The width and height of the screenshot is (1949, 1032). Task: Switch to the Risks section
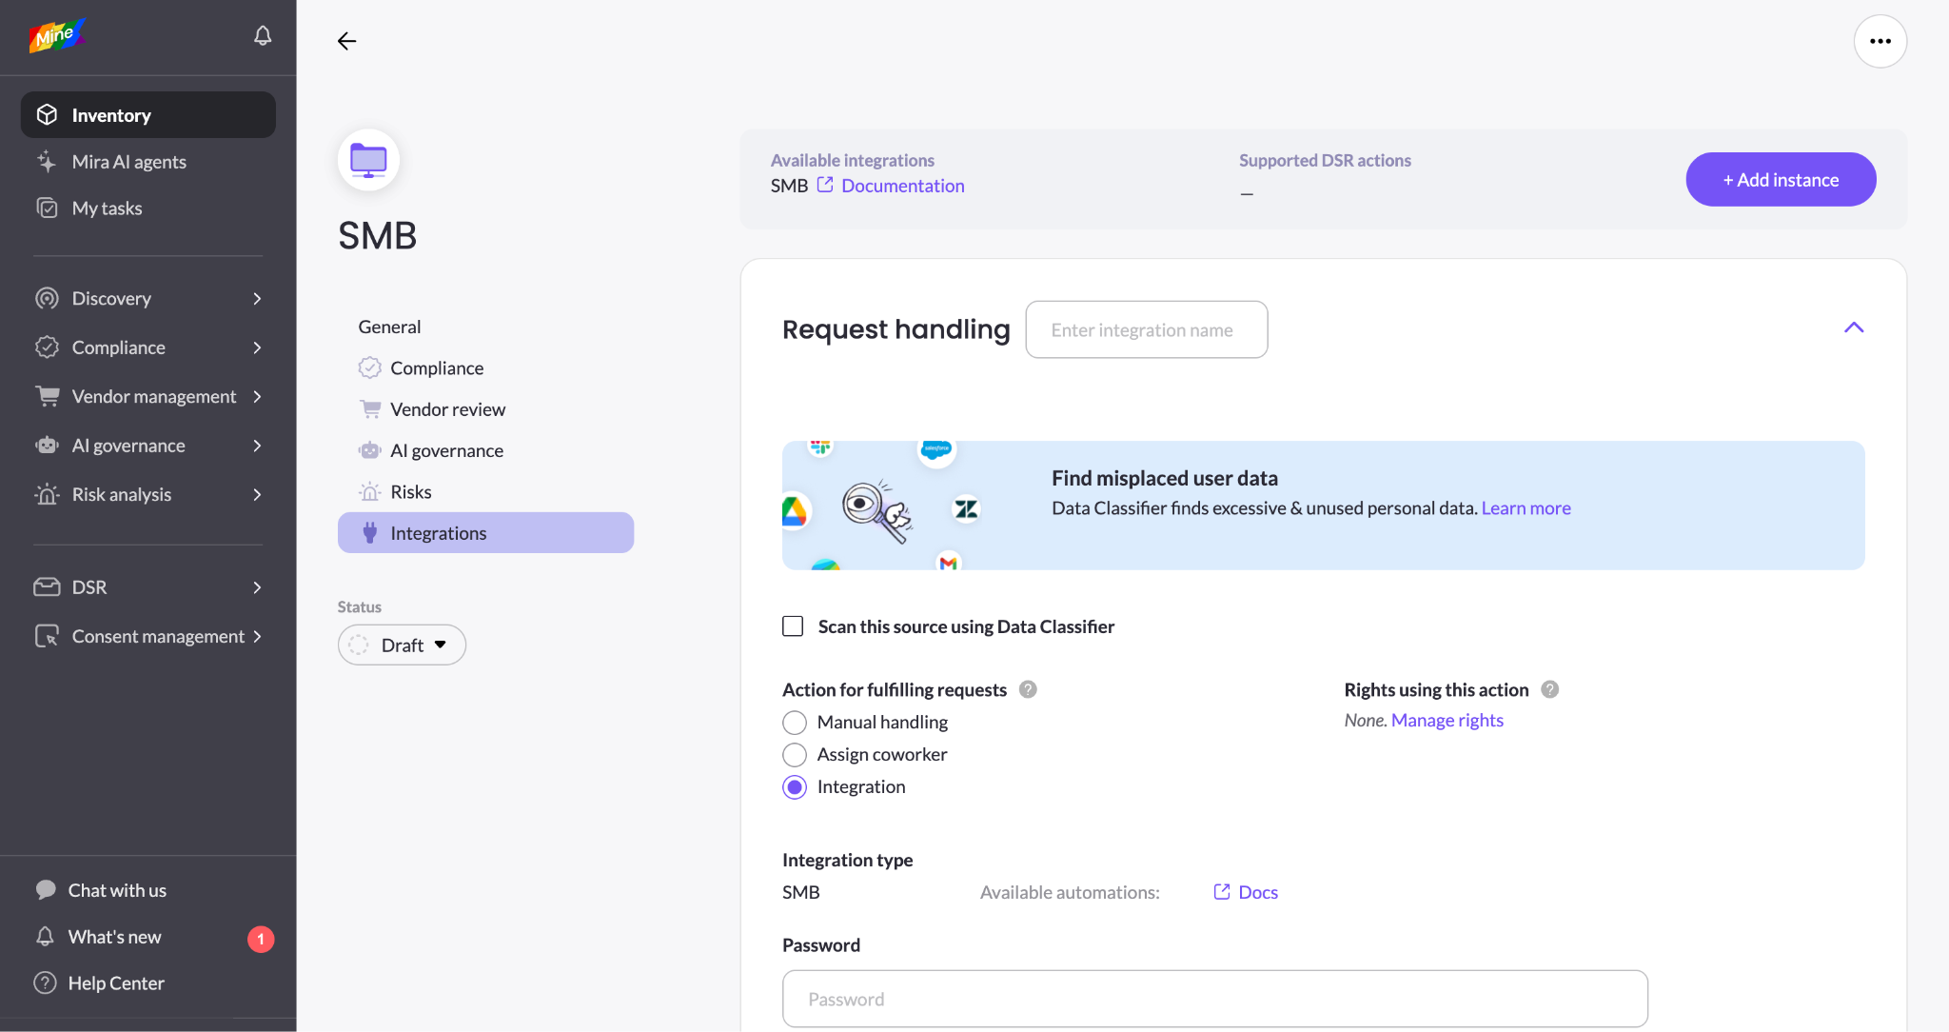click(410, 492)
